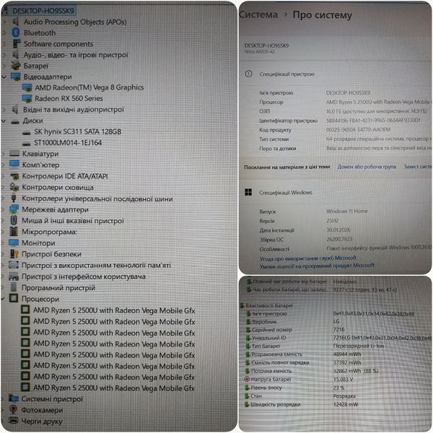Click the Системні пристрої folder icon
Viewport: 433px width, 433px height.
click(x=14, y=398)
